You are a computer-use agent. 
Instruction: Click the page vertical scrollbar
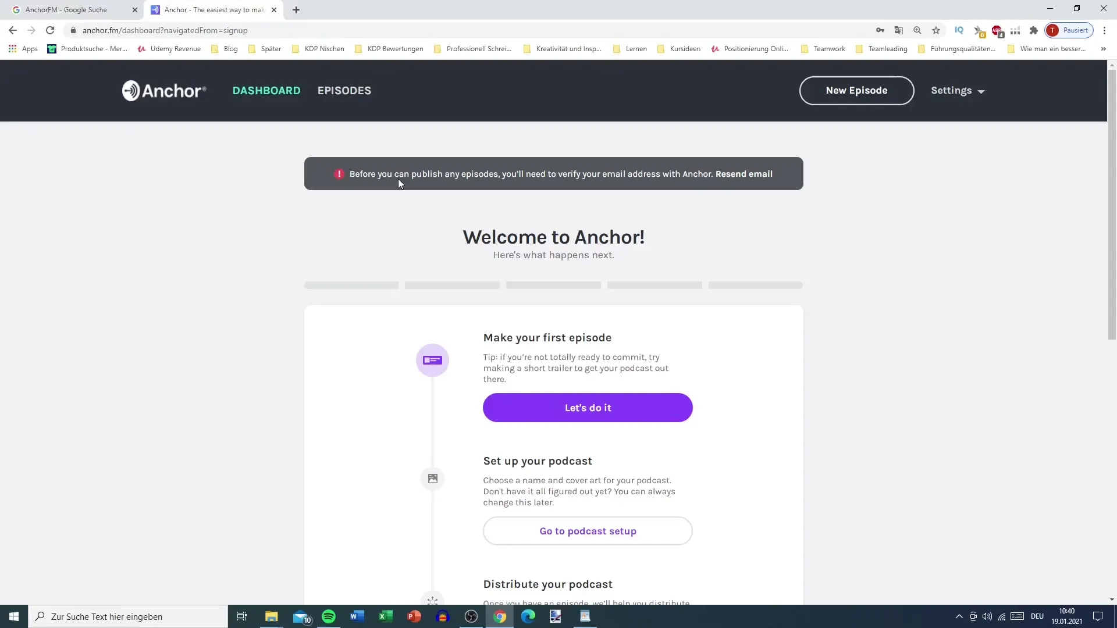1112,204
